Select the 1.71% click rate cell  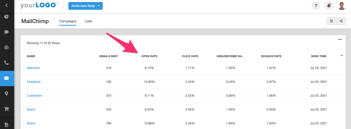click(x=190, y=68)
